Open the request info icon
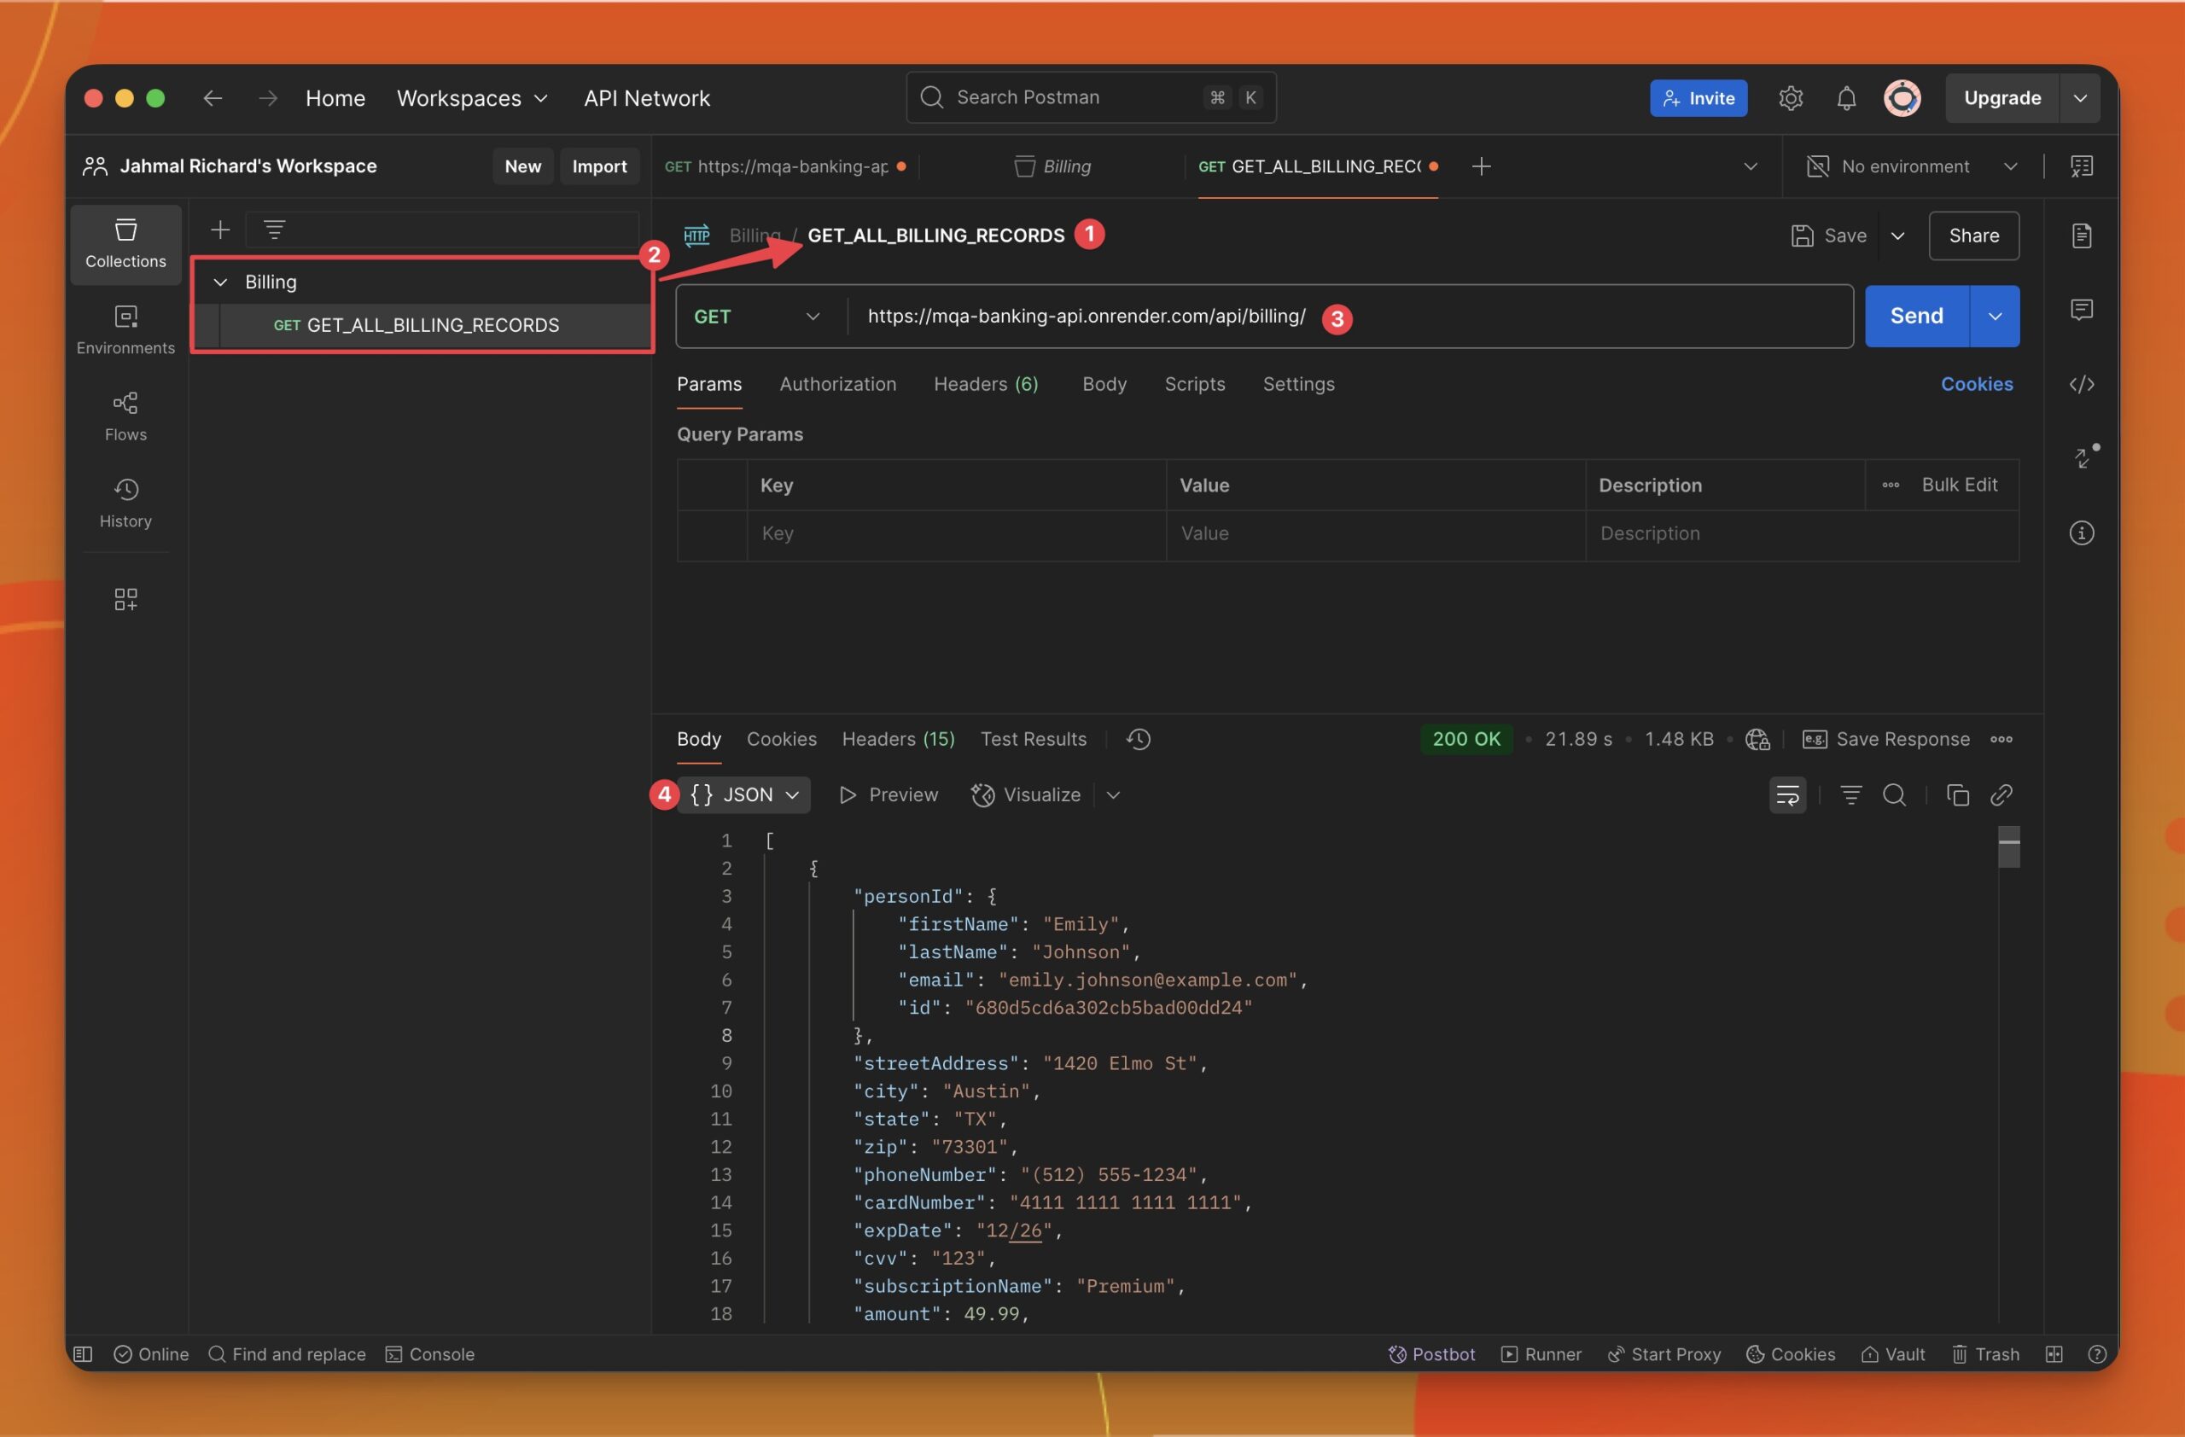The width and height of the screenshot is (2185, 1437). tap(2081, 533)
